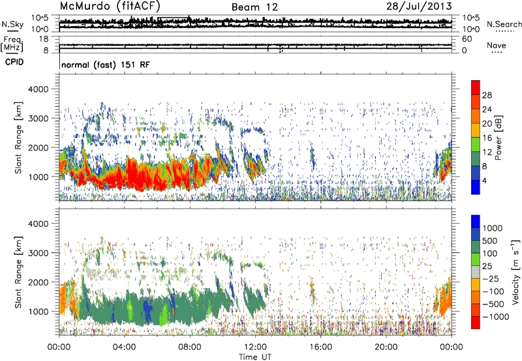Click the date "28/Jul/2013"
The image size is (522, 361).
point(419,7)
